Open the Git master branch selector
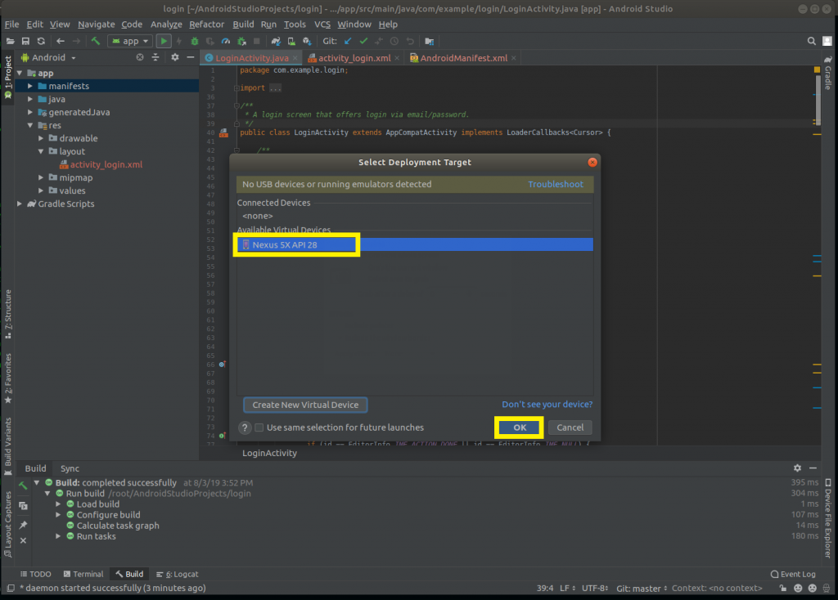 tap(642, 589)
